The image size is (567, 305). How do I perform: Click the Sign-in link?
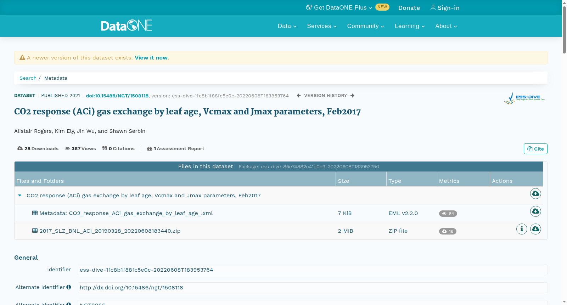[445, 8]
